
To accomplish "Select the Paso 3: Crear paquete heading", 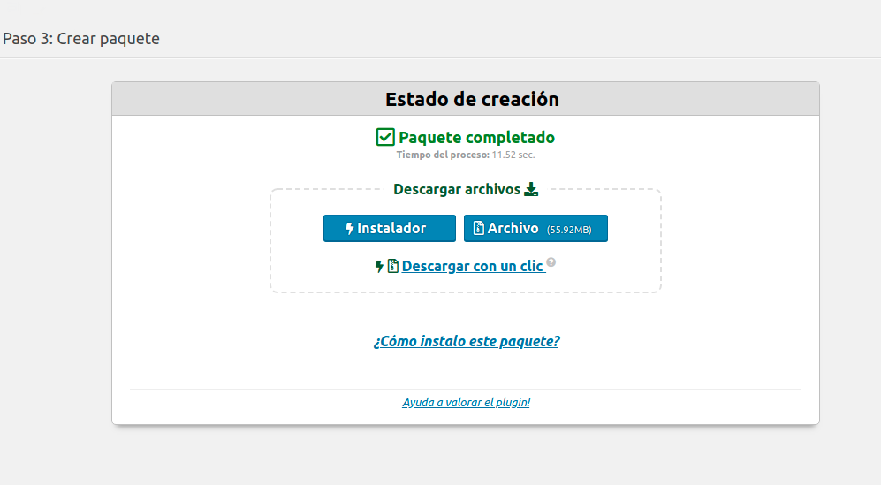I will 81,39.
